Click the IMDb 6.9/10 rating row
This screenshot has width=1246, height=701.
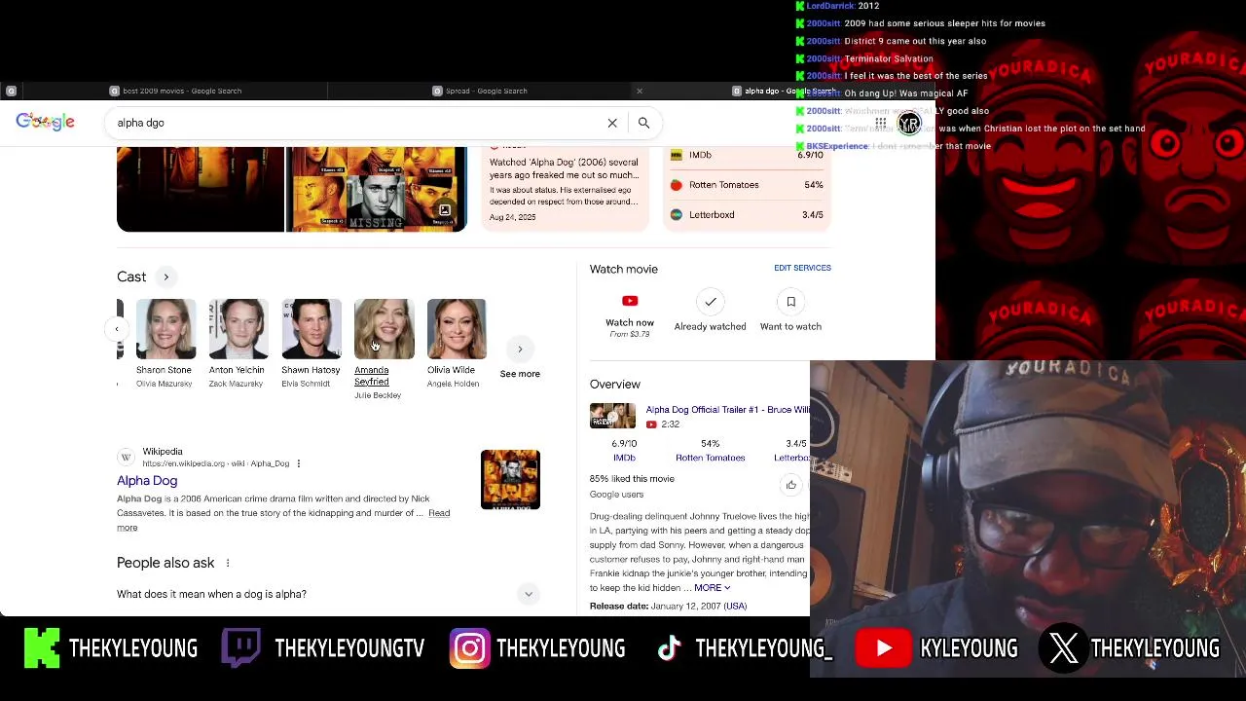pyautogui.click(x=747, y=155)
